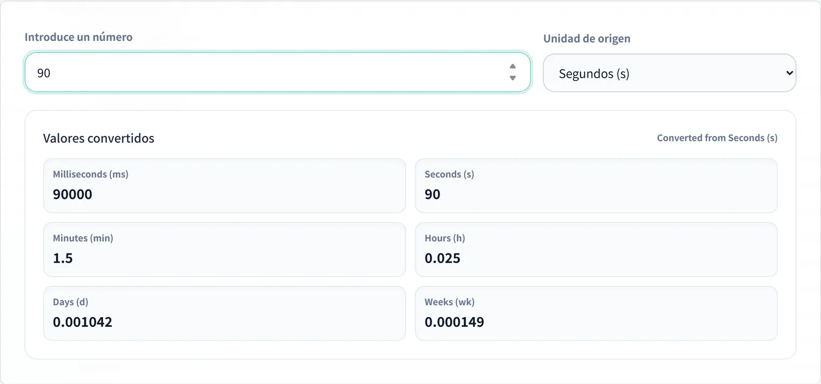
Task: Click the number input field showing 90
Action: 278,72
